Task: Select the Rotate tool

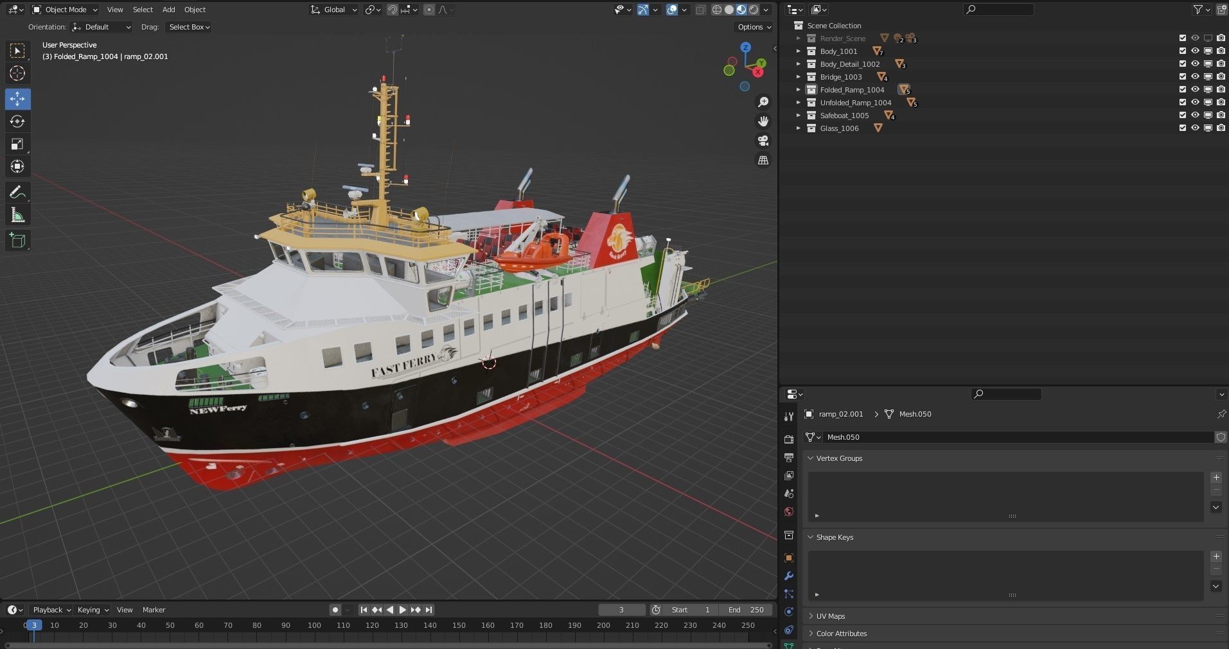Action: 17,121
